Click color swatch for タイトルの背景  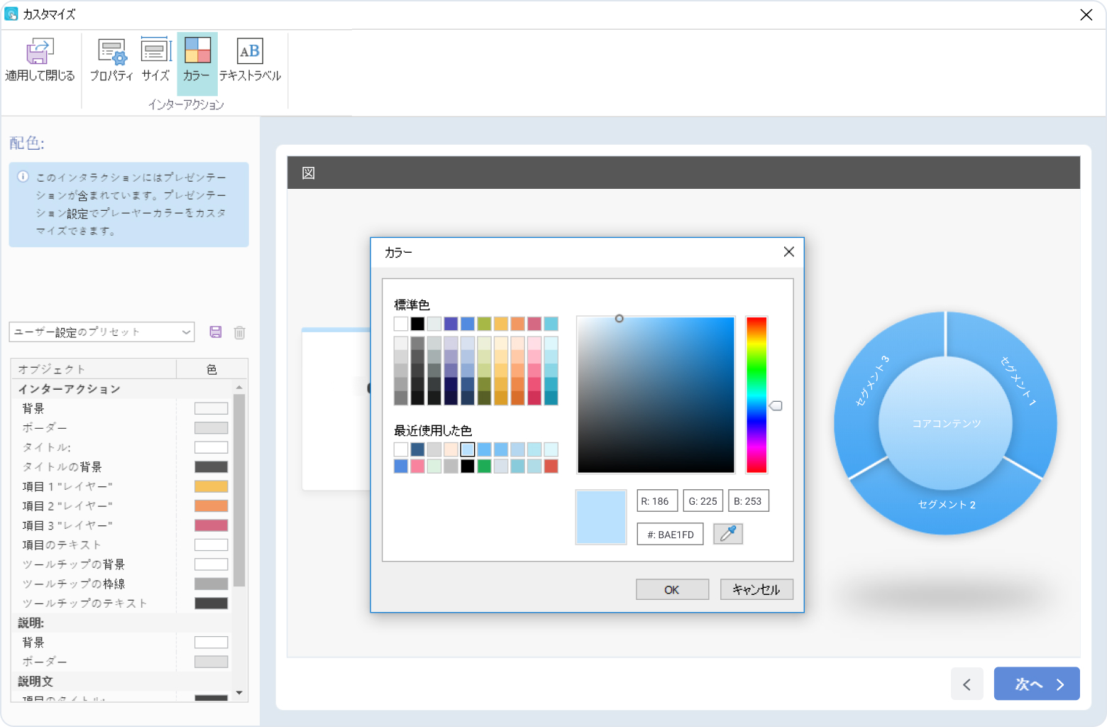(211, 467)
